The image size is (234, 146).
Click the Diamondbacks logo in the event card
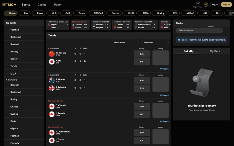[x=136, y=25]
